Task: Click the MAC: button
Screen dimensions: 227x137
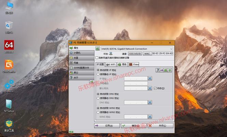Action: tap(147, 54)
